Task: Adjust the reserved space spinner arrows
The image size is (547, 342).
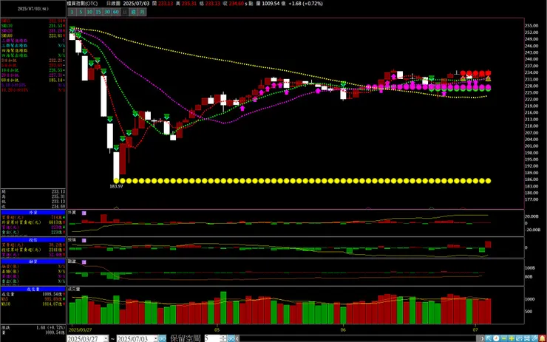Action: coord(223,338)
